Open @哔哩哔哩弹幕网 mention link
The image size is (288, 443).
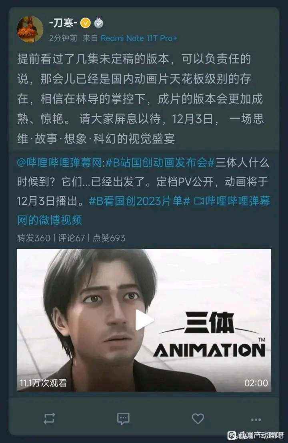point(59,163)
